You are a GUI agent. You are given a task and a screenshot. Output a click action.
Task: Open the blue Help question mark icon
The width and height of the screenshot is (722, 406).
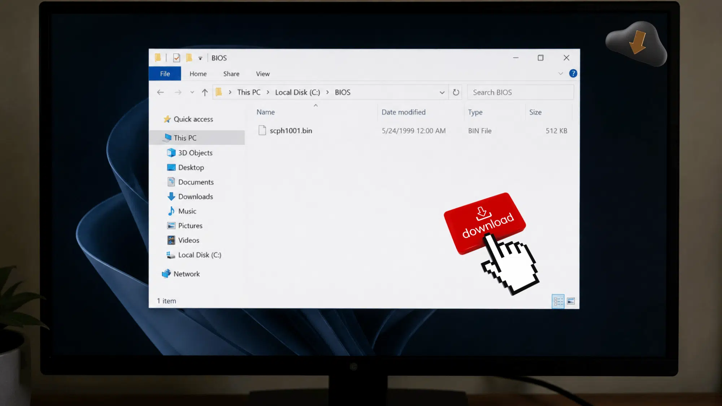click(x=573, y=74)
